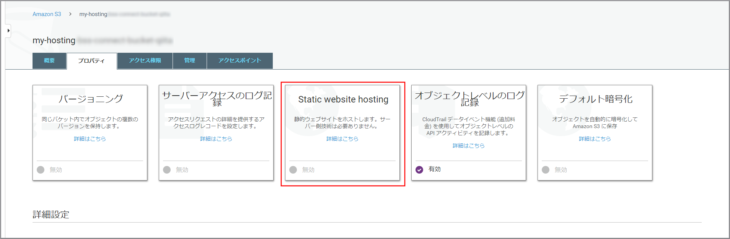Screen dimensions: 730x239
Task: Open the 管理 tab
Action: (190, 61)
